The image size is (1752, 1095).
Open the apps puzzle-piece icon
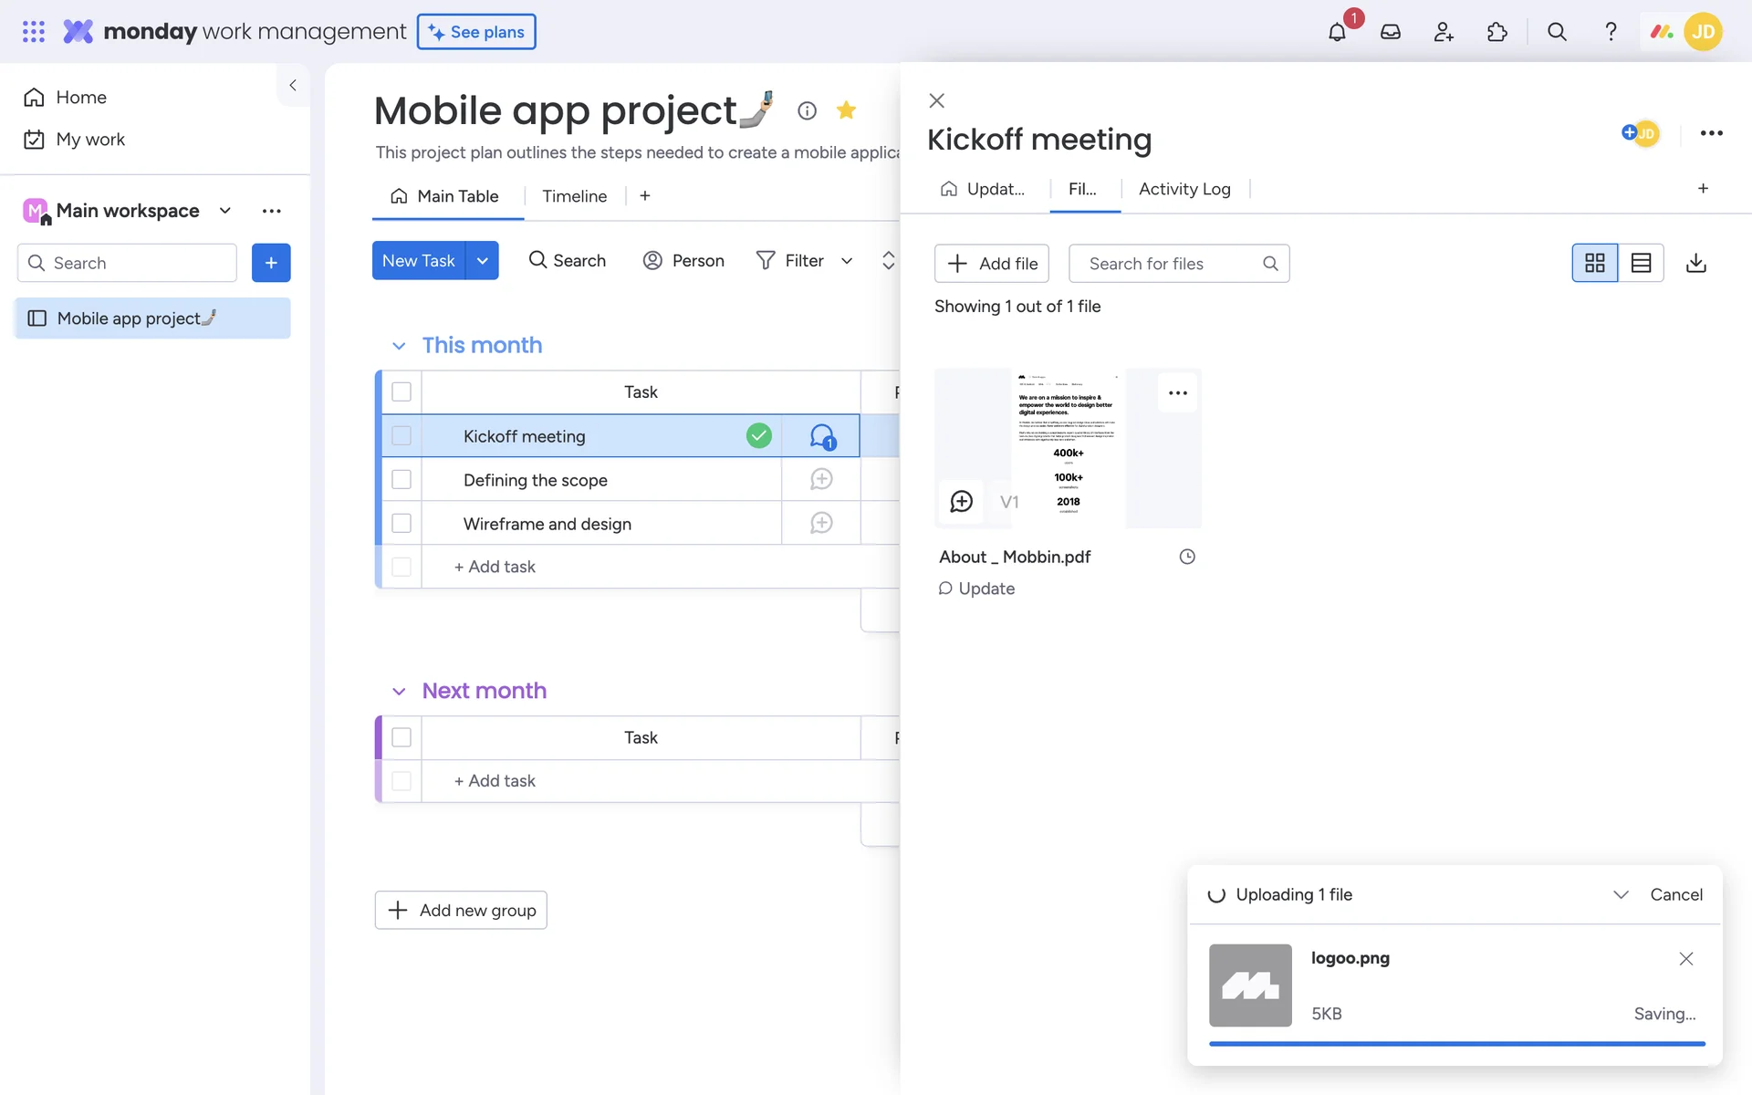point(1496,32)
